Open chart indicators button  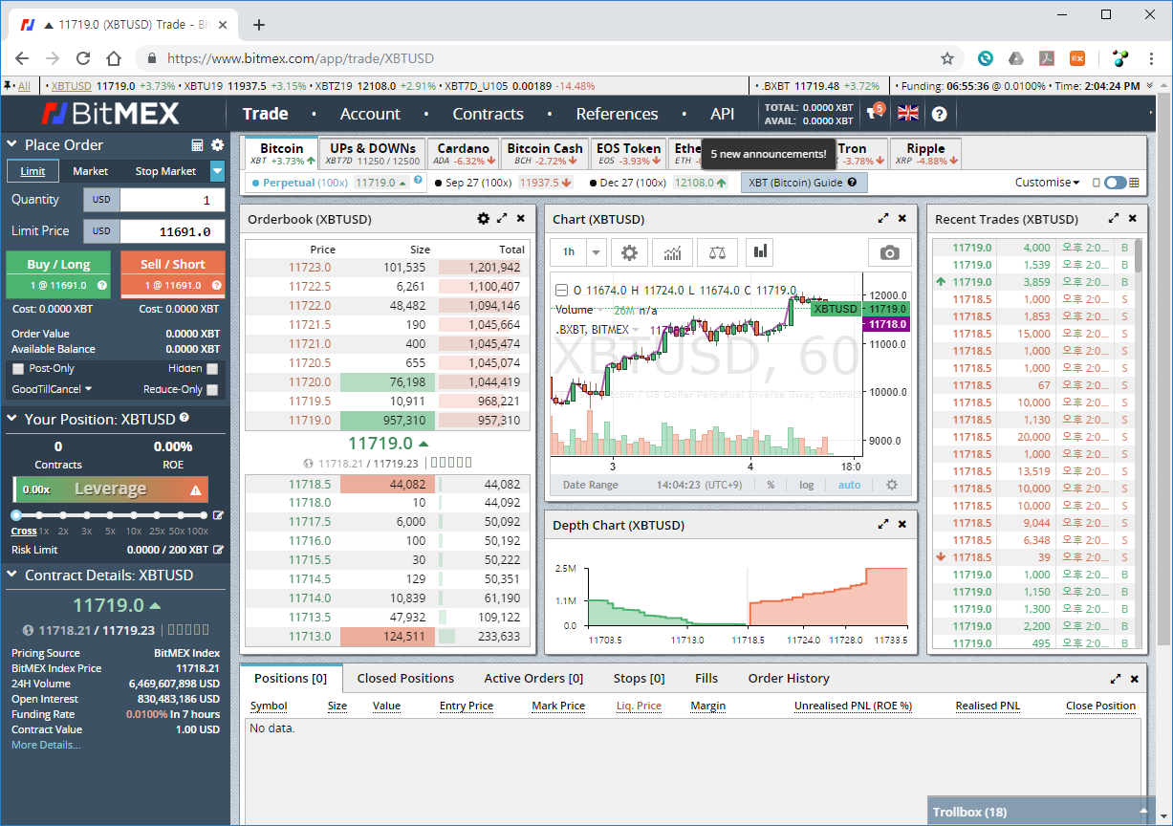673,252
